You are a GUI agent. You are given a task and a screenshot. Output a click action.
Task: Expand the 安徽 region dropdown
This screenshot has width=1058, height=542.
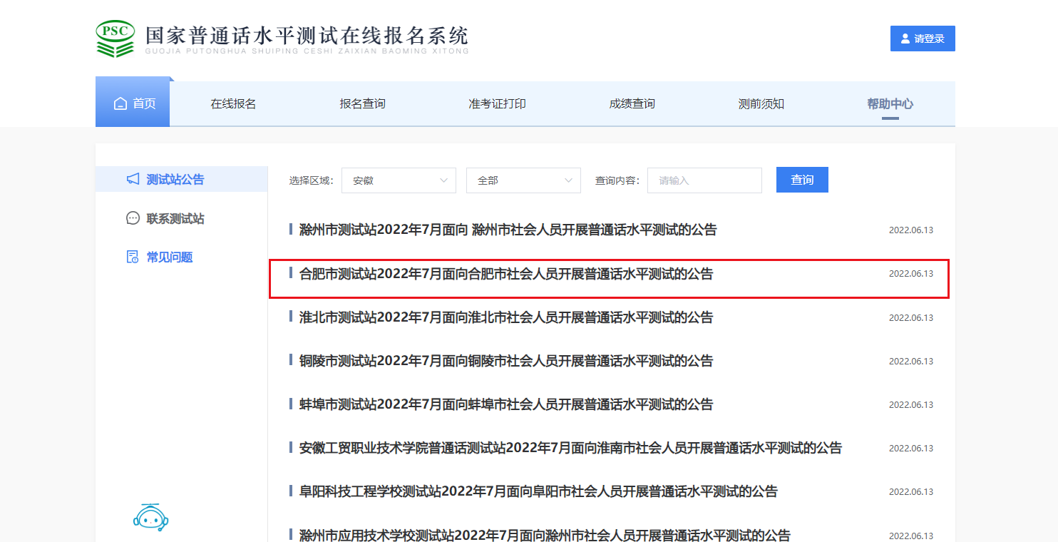(x=399, y=180)
